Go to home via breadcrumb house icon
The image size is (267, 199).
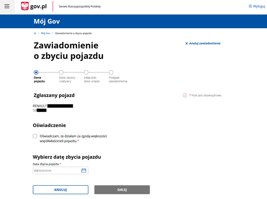35,33
